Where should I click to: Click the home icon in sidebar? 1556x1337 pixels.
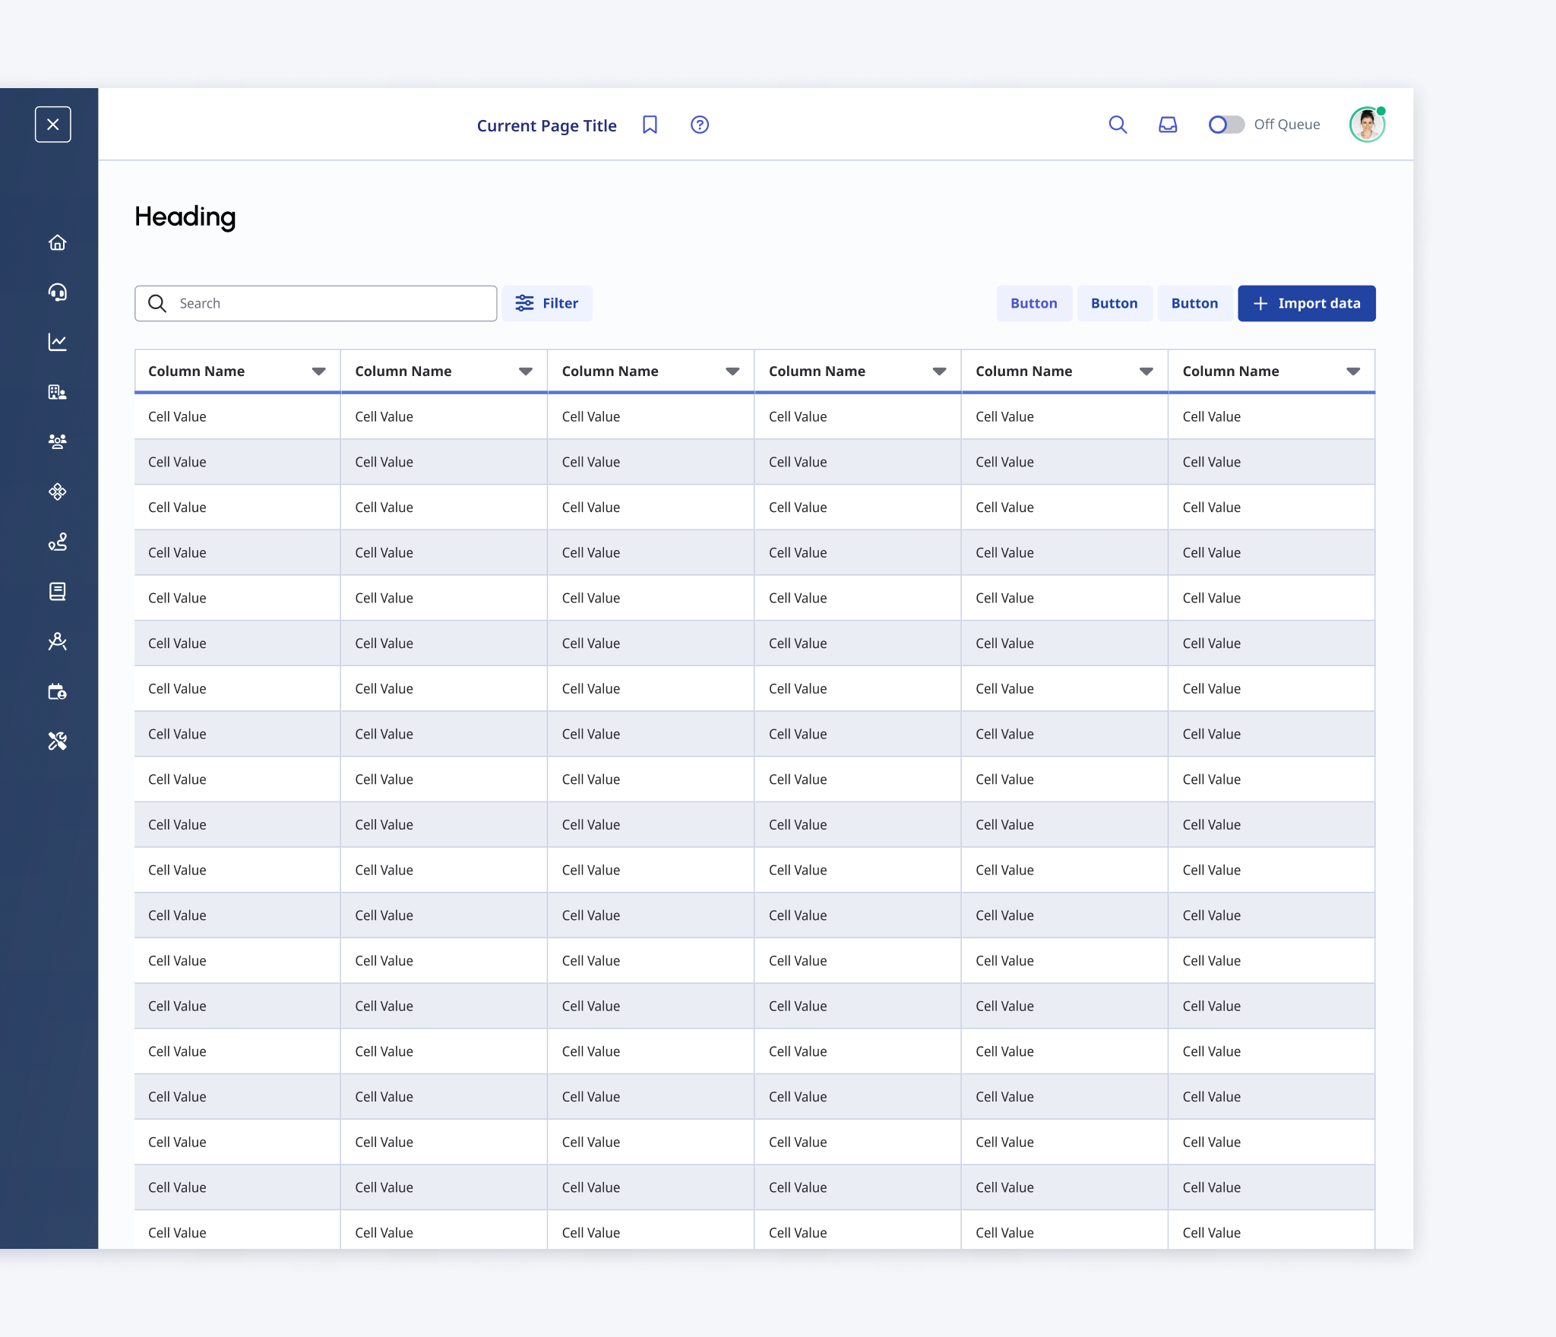point(57,242)
